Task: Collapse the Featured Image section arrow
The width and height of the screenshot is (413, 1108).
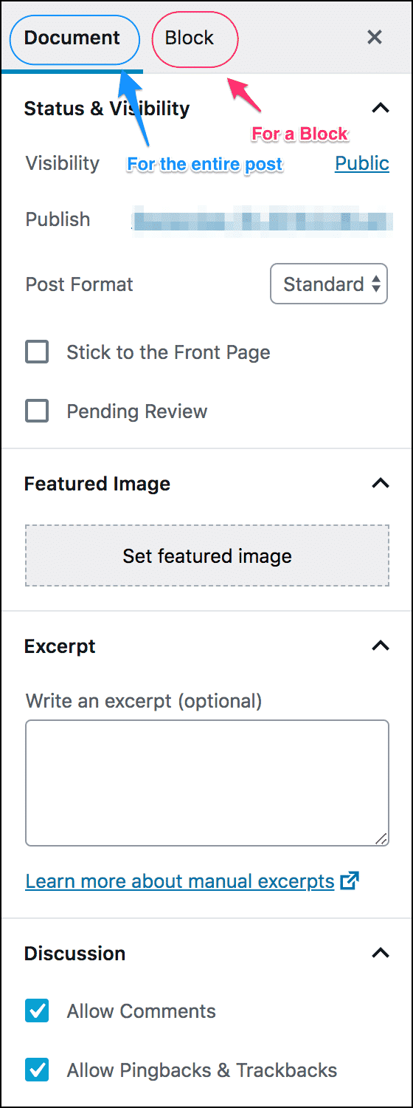Action: tap(380, 484)
